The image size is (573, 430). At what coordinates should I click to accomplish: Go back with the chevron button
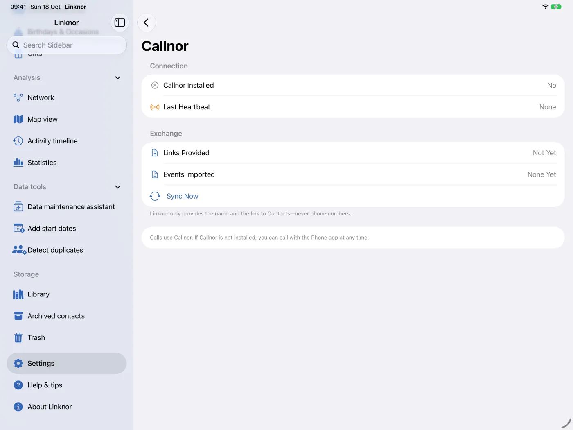pyautogui.click(x=146, y=23)
